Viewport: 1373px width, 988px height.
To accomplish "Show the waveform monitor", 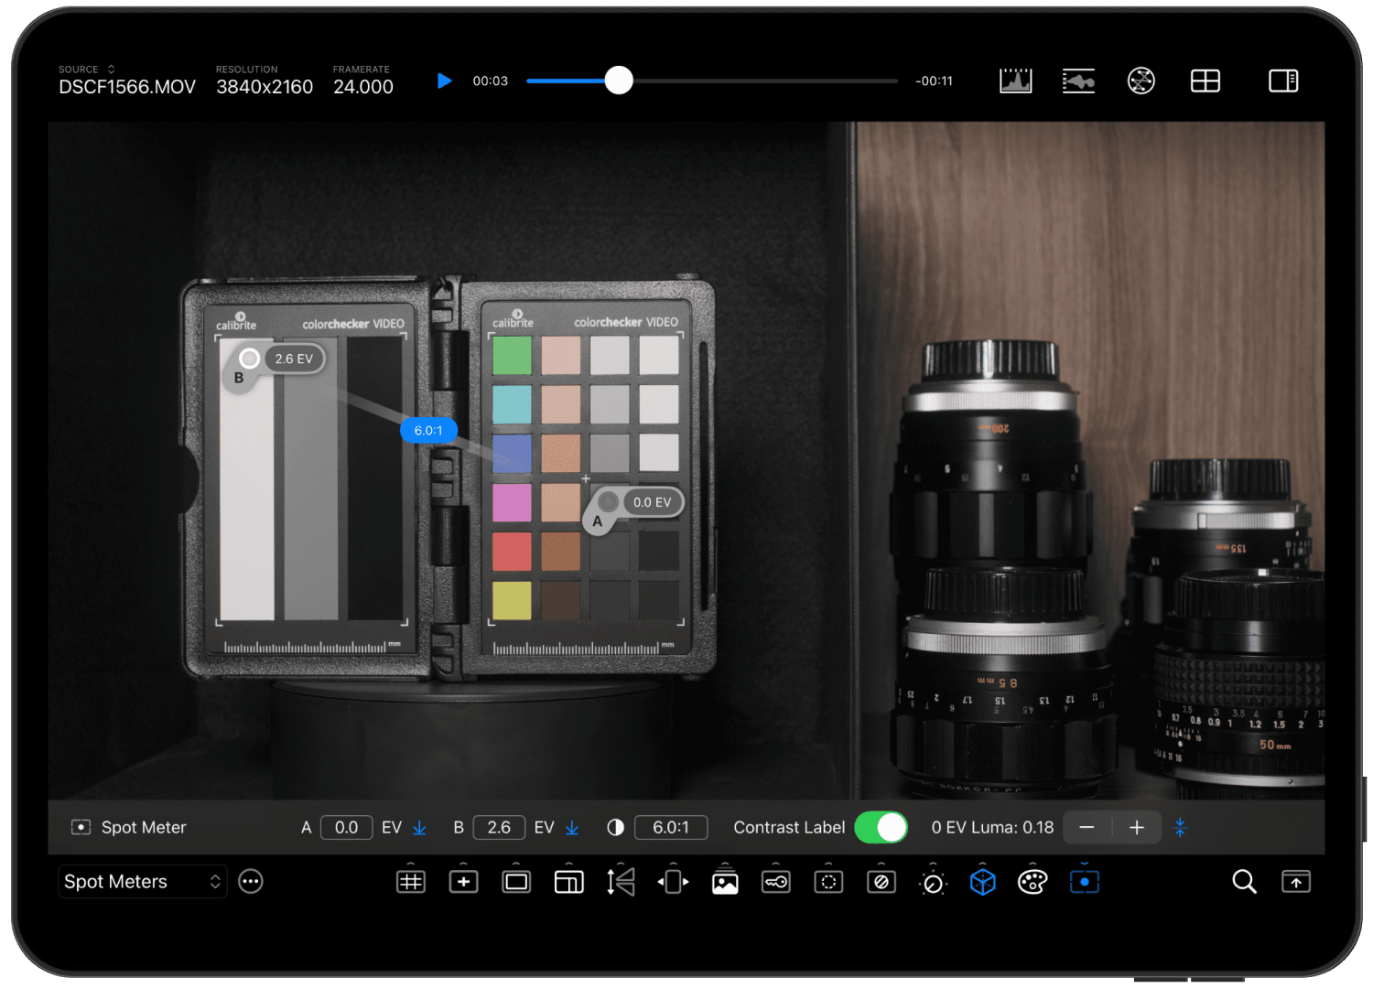I will 1078,81.
